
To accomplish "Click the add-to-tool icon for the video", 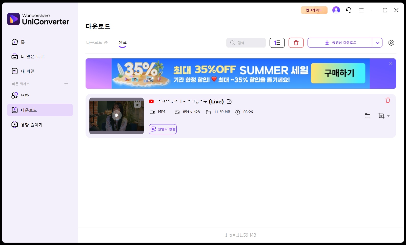I will 381,116.
